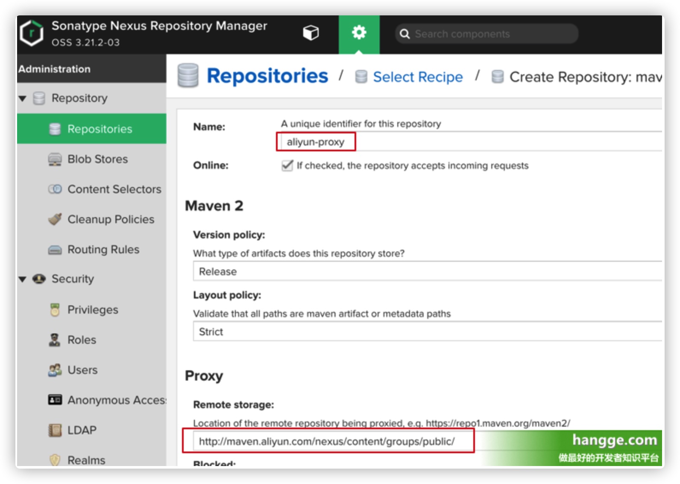
Task: Open Cleanup Policies
Action: (111, 219)
